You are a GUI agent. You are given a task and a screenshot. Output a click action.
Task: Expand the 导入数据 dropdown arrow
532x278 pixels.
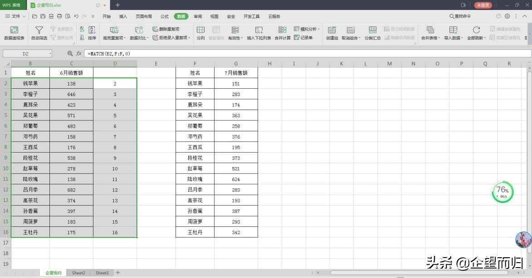[462, 38]
